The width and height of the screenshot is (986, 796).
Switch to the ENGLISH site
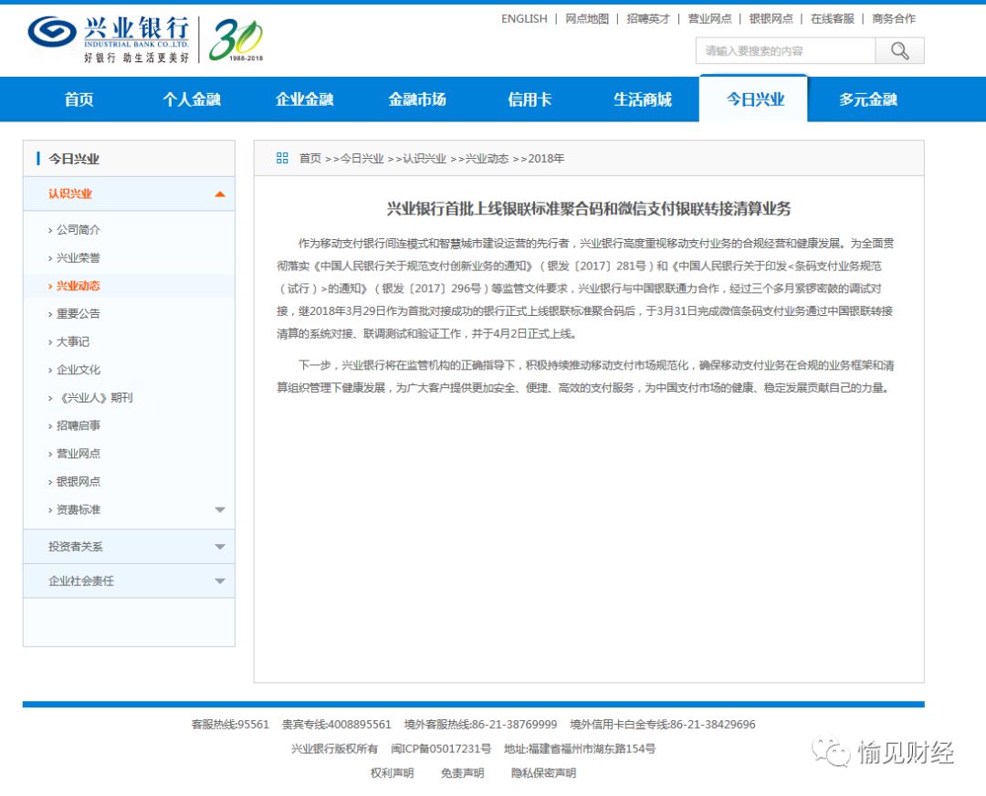(x=524, y=19)
